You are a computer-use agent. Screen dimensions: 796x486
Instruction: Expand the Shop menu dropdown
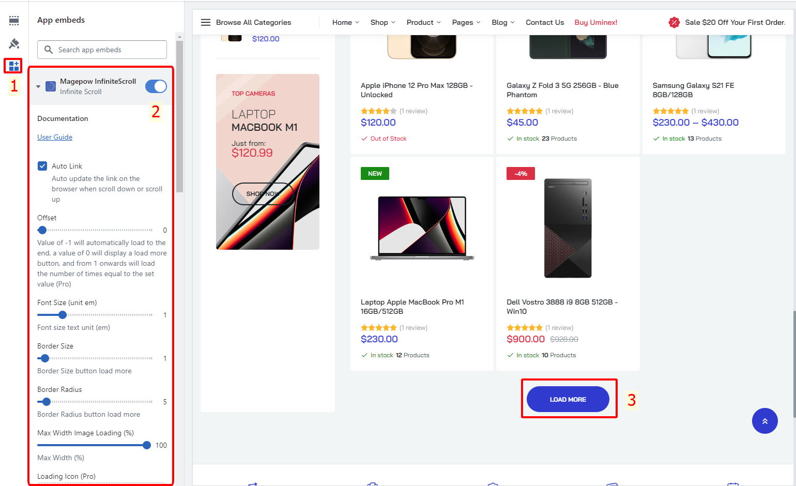(382, 22)
